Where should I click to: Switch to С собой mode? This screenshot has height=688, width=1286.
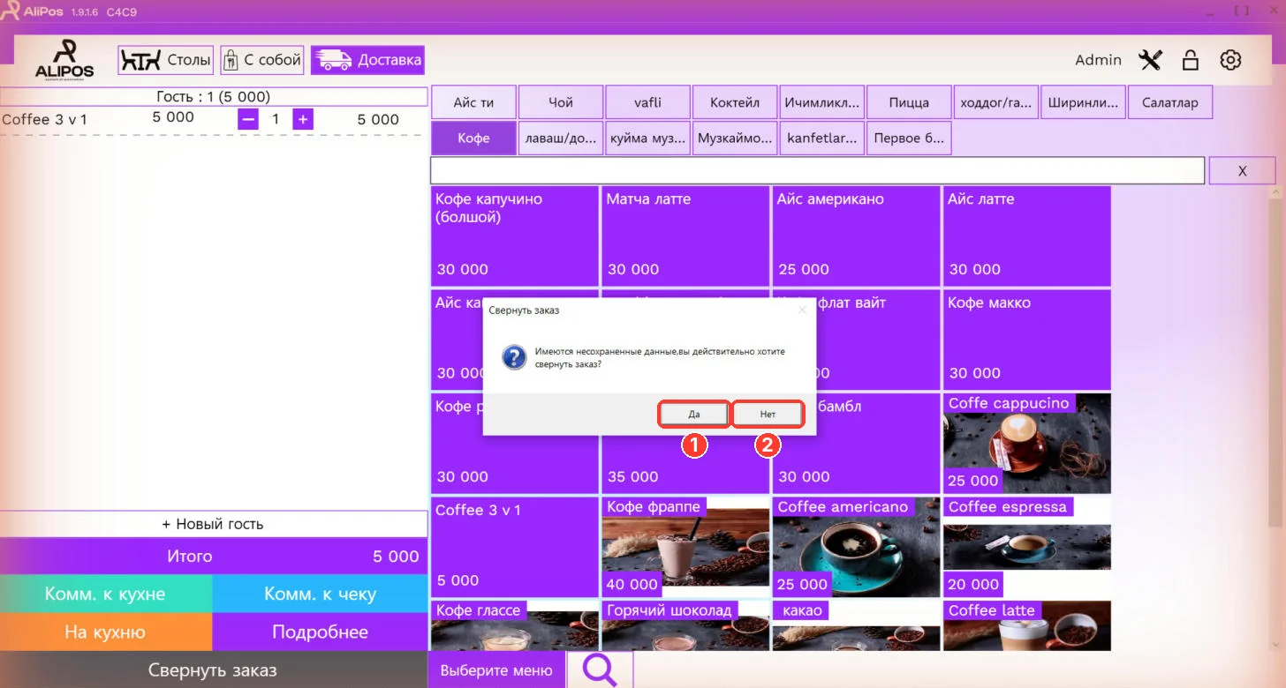pos(262,61)
